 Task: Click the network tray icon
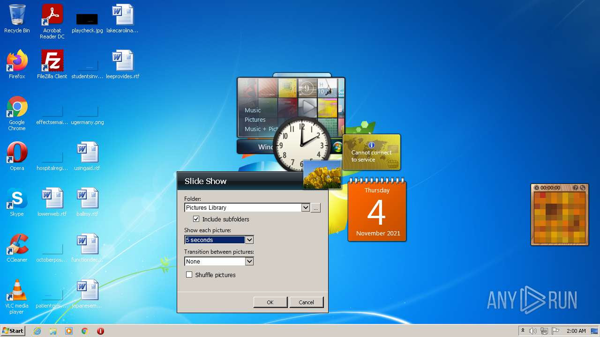(544, 331)
